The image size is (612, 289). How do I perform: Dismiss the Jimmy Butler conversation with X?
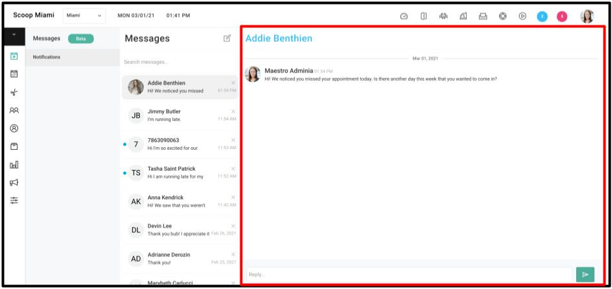233,111
